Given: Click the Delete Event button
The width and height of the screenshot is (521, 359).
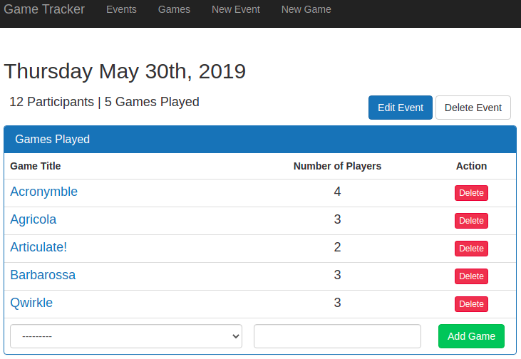Looking at the screenshot, I should point(473,108).
